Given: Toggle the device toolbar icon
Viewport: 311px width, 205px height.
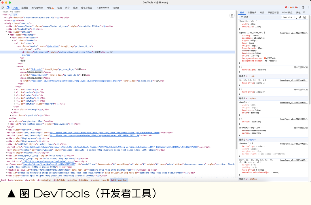Looking at the screenshot, I should pos(8,8).
